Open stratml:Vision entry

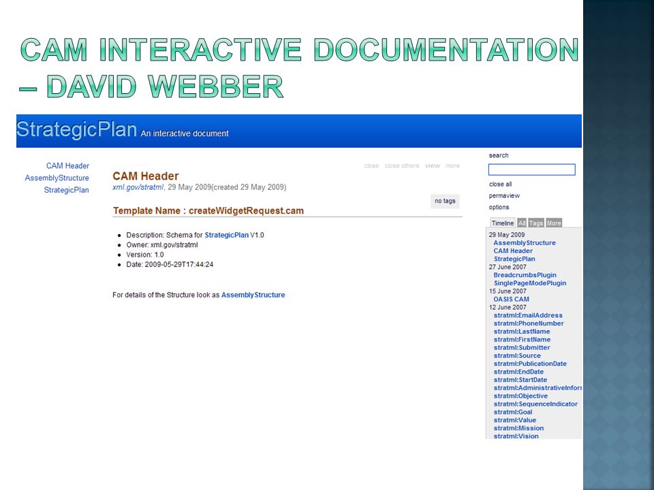pyautogui.click(x=516, y=436)
